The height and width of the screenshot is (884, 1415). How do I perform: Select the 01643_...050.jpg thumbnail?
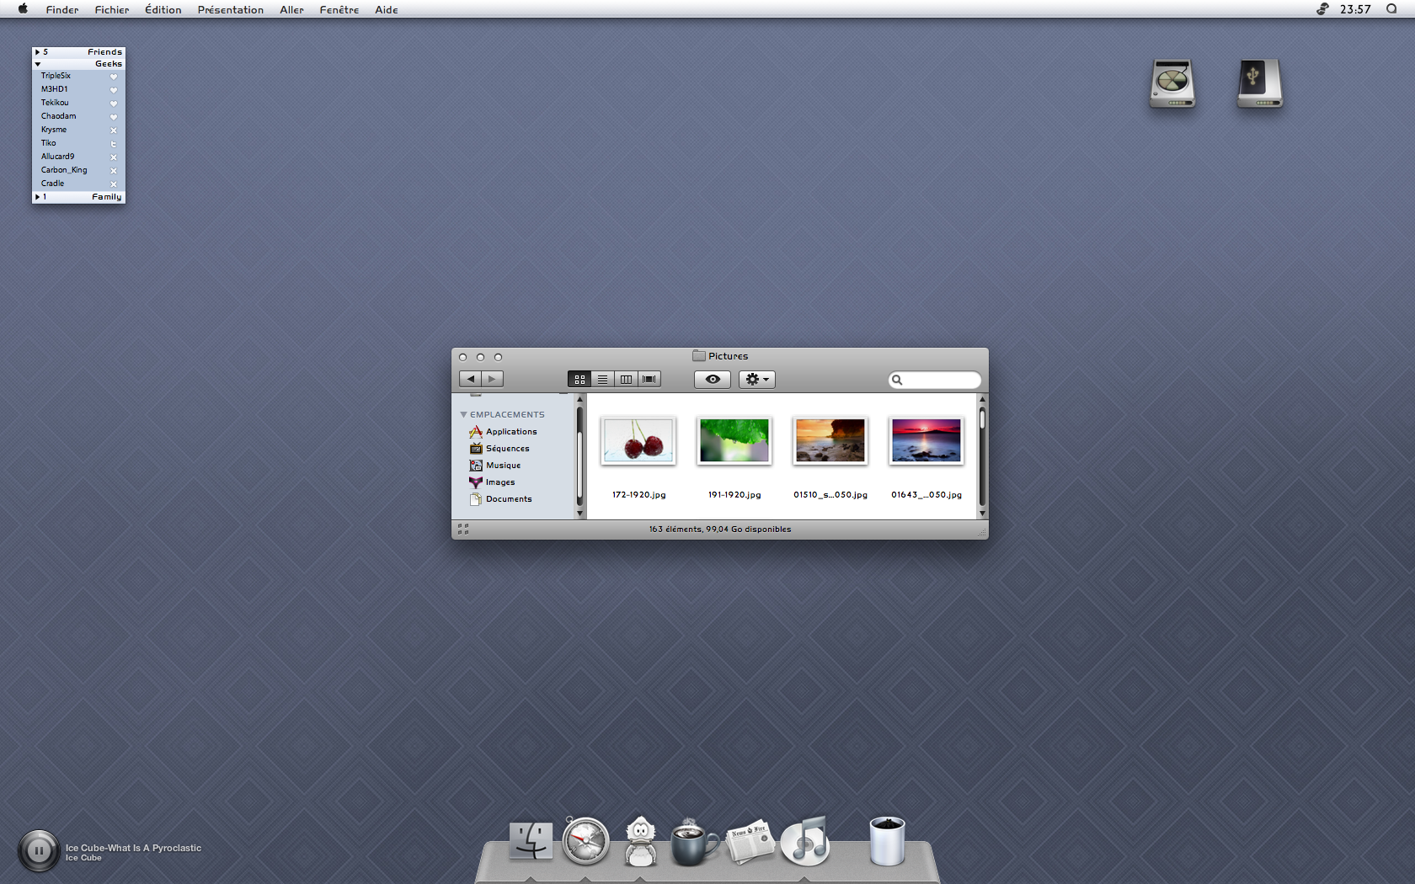click(x=926, y=439)
